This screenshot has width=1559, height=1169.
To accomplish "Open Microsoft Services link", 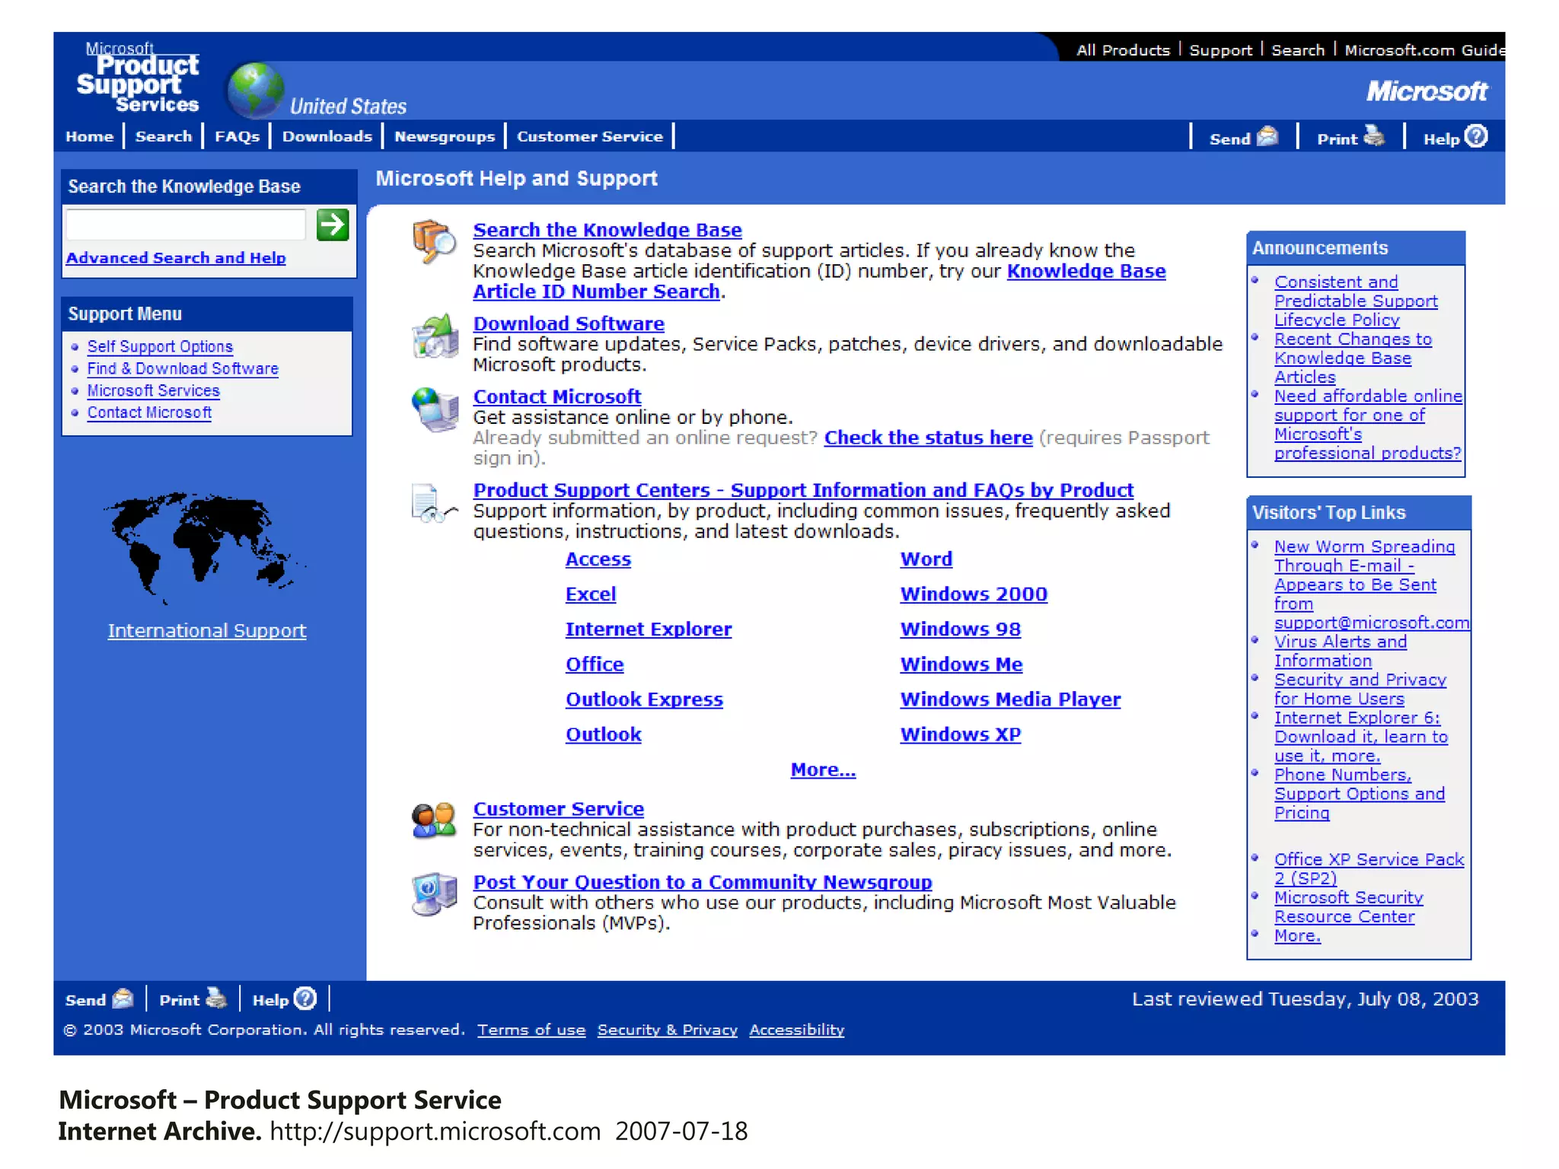I will point(153,390).
